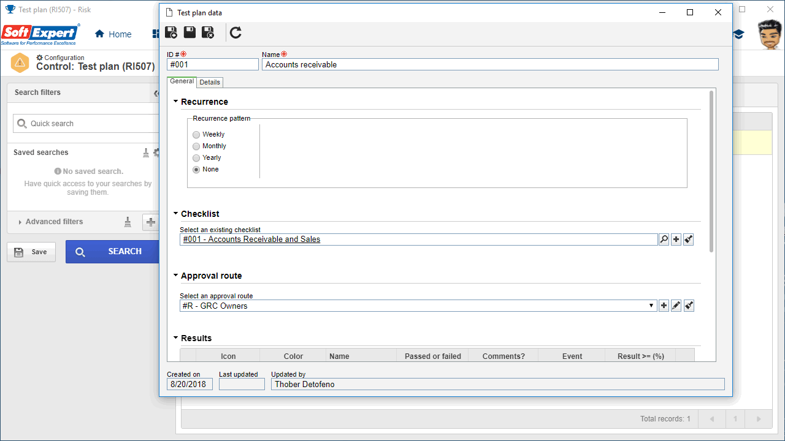Collapse the Search filters panel

coord(156,92)
